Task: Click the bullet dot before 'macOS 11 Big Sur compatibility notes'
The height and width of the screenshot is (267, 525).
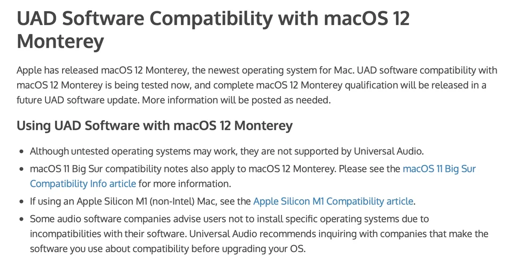Action: coord(21,169)
